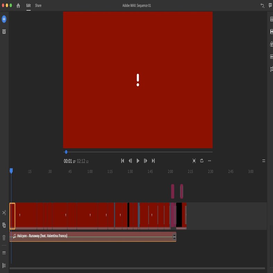Open the Transitions panel icon
The height and width of the screenshot is (273, 273).
pyautogui.click(x=271, y=32)
